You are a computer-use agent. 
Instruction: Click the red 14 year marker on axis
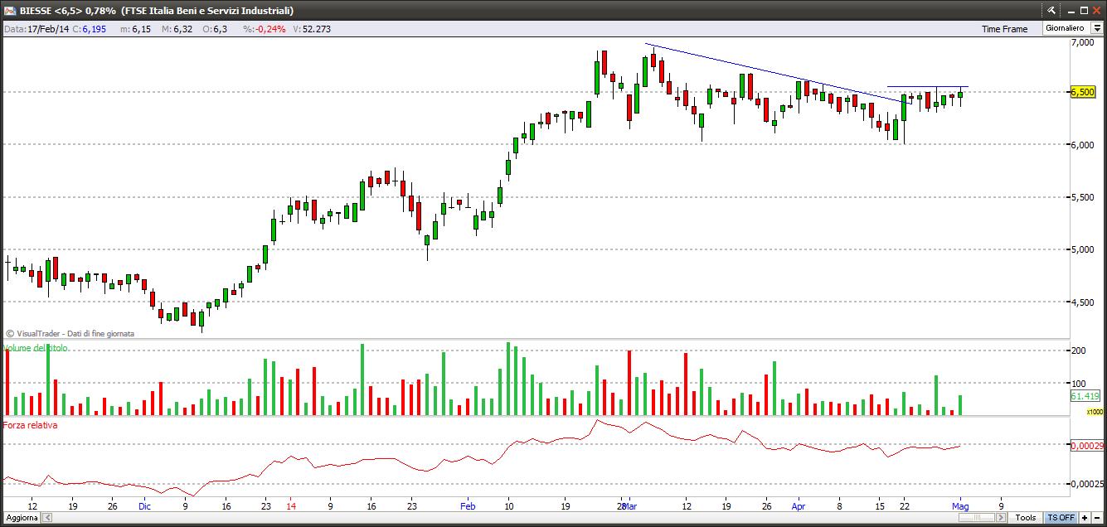(x=290, y=505)
